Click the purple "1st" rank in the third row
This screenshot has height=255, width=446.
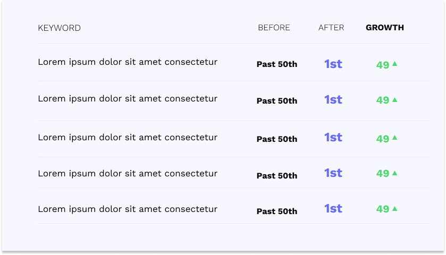(x=333, y=137)
